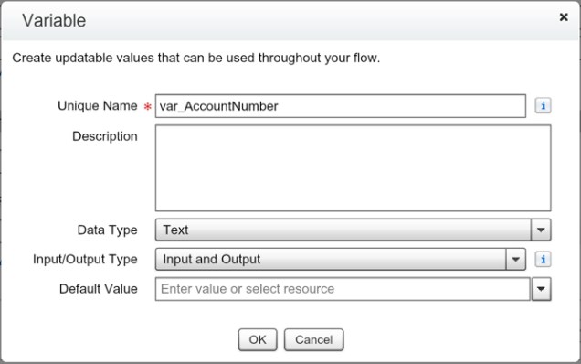
Task: Click the 'Description' label
Action: point(105,136)
